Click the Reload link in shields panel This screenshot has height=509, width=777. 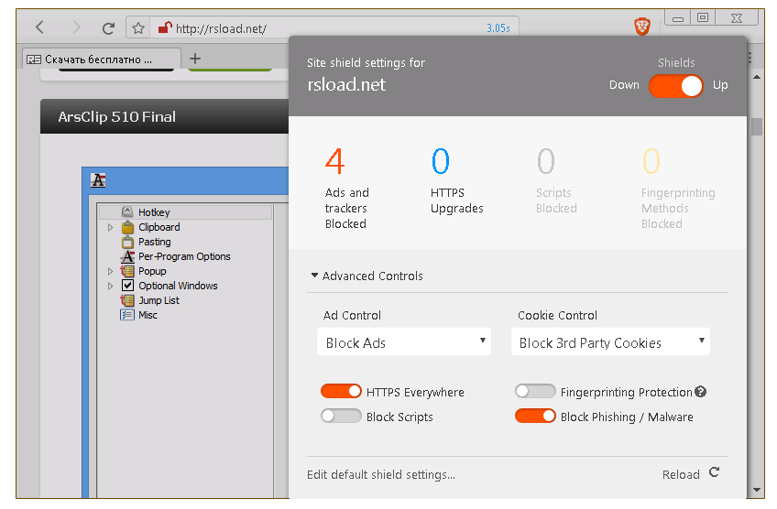[681, 475]
